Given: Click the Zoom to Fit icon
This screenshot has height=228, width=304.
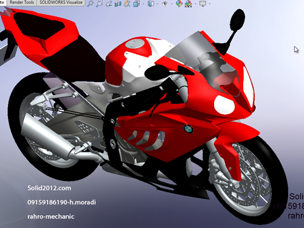Looking at the screenshot, I should pos(90,4).
